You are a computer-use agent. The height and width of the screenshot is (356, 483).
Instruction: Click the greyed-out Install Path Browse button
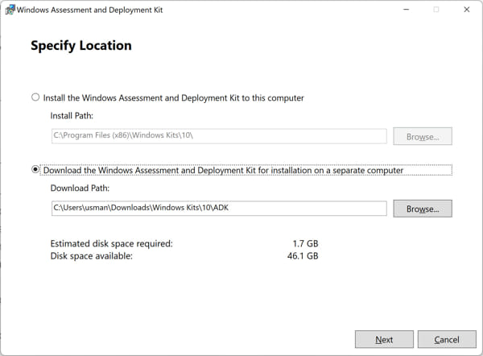[423, 136]
